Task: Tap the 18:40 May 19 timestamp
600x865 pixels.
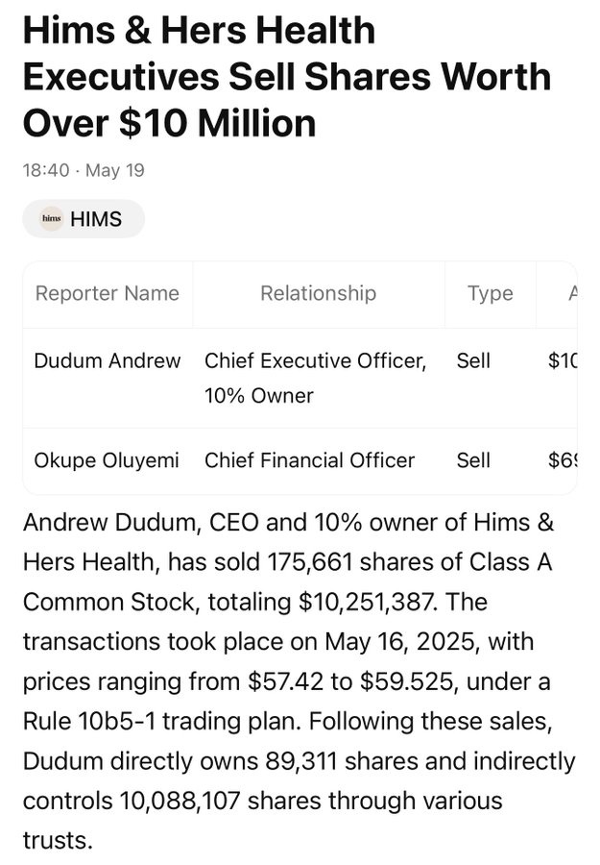Action: [84, 170]
